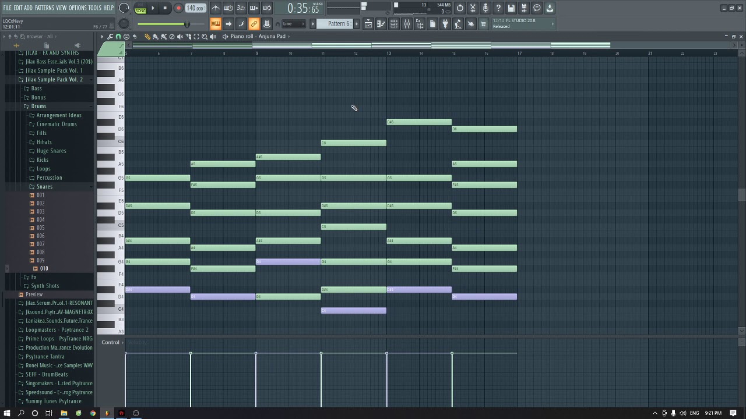
Task: Open the Pattern 6 selector
Action: [x=335, y=24]
